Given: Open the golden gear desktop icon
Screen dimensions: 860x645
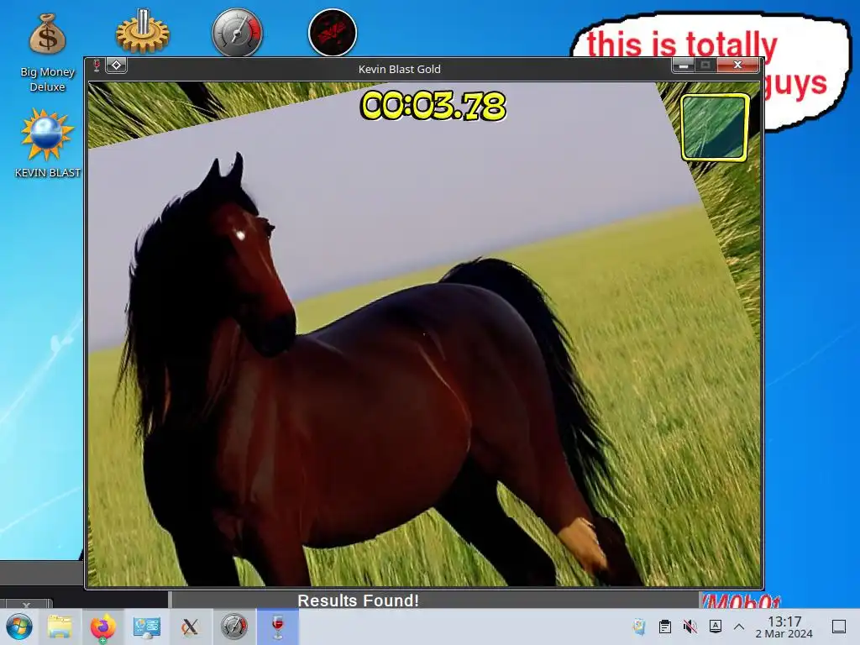Looking at the screenshot, I should click(143, 31).
